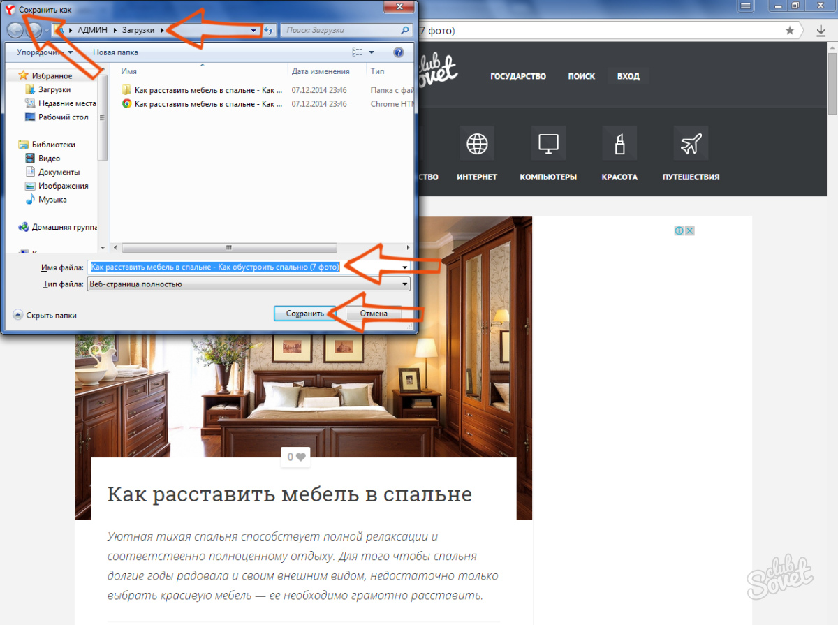Expand the Имя файла dropdown arrow
838x625 pixels.
(404, 267)
